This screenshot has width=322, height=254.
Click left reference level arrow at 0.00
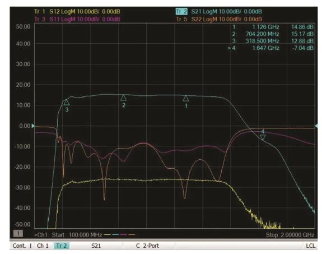[x=33, y=126]
